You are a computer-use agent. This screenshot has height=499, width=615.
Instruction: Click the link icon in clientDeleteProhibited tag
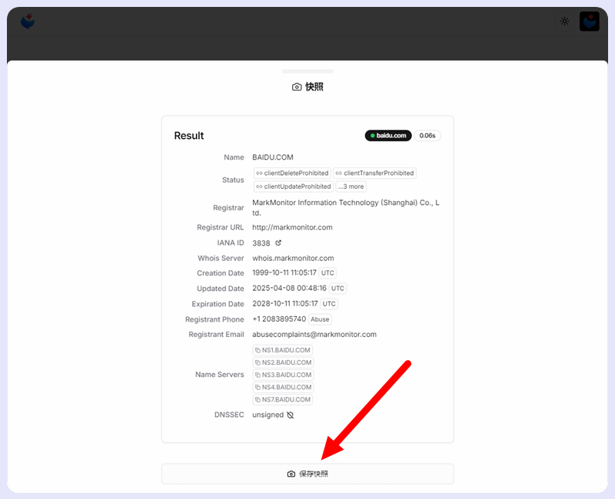259,173
